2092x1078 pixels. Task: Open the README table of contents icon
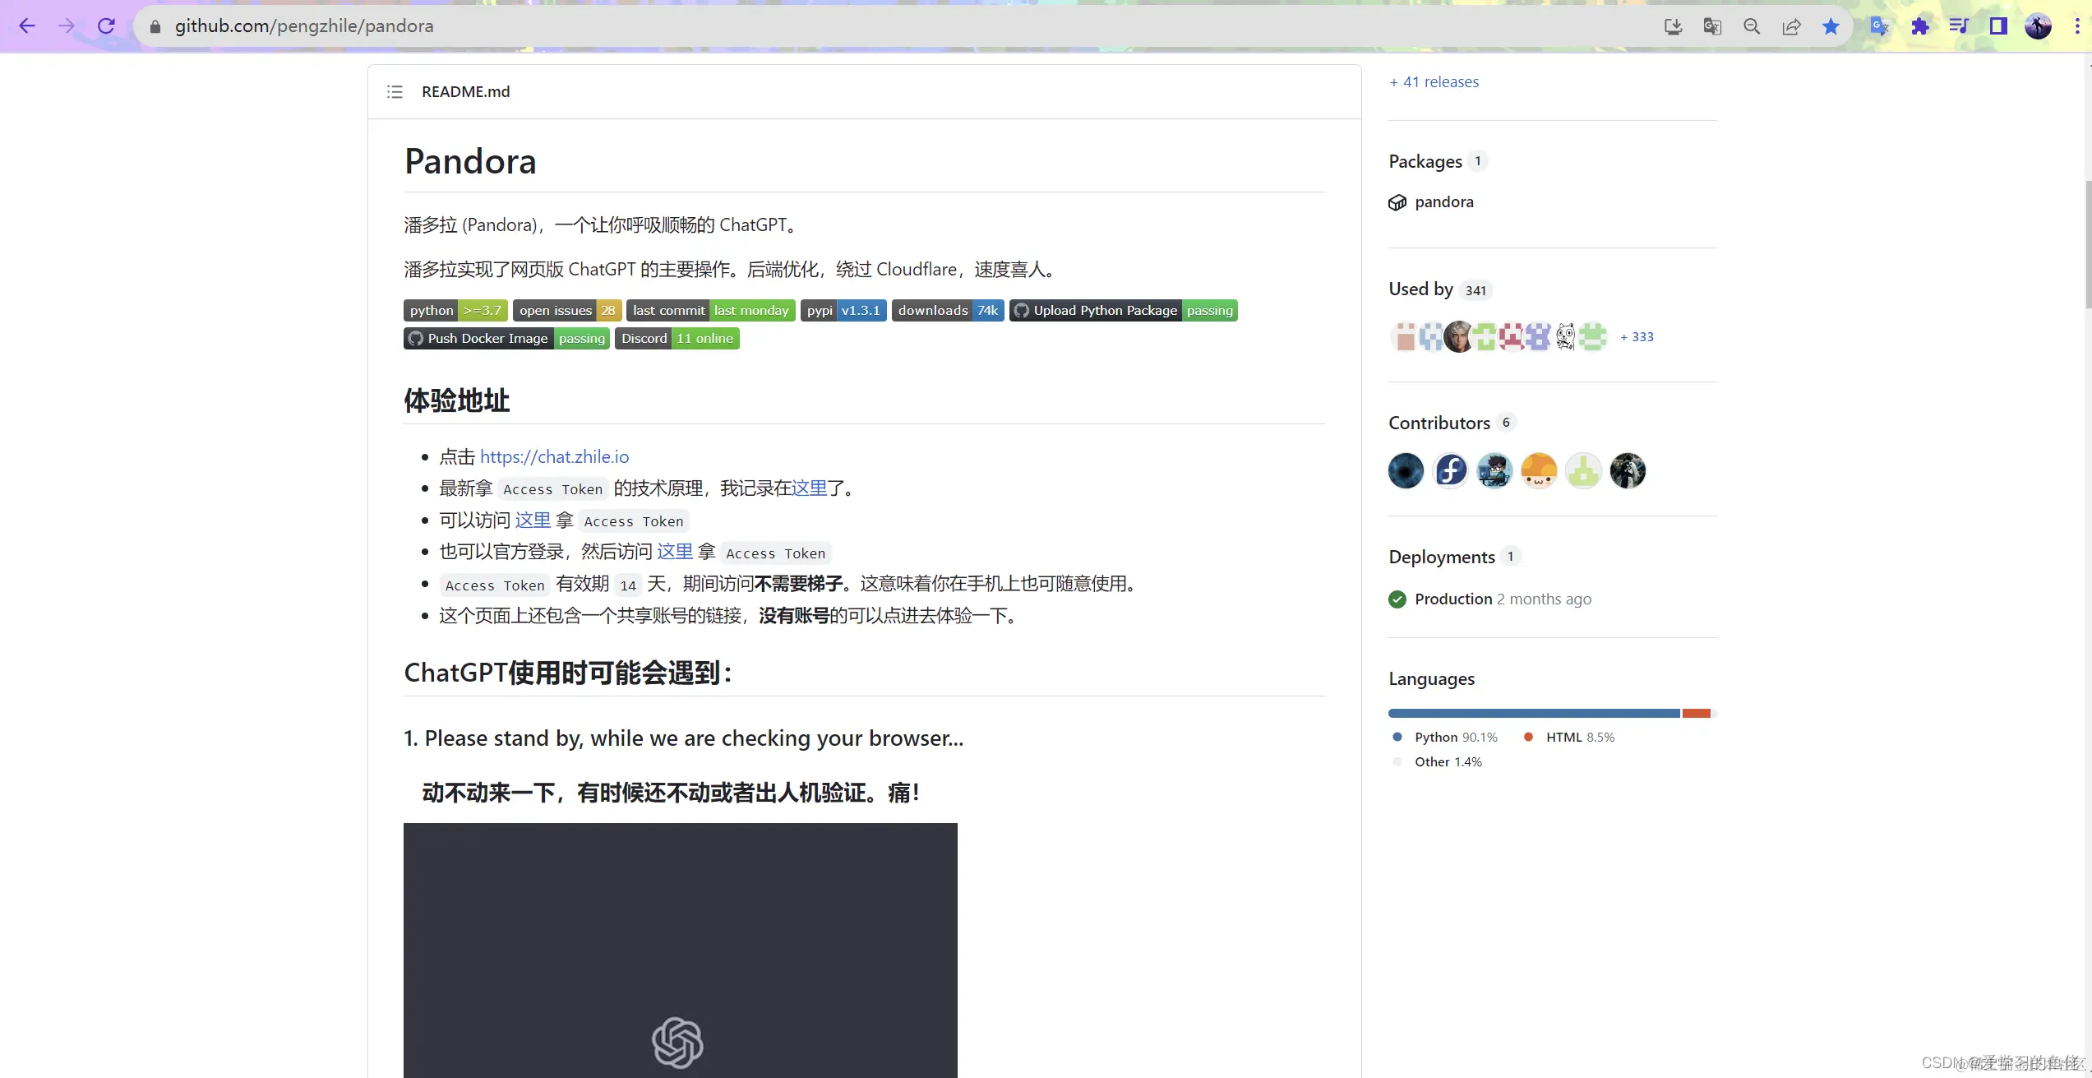pyautogui.click(x=394, y=91)
